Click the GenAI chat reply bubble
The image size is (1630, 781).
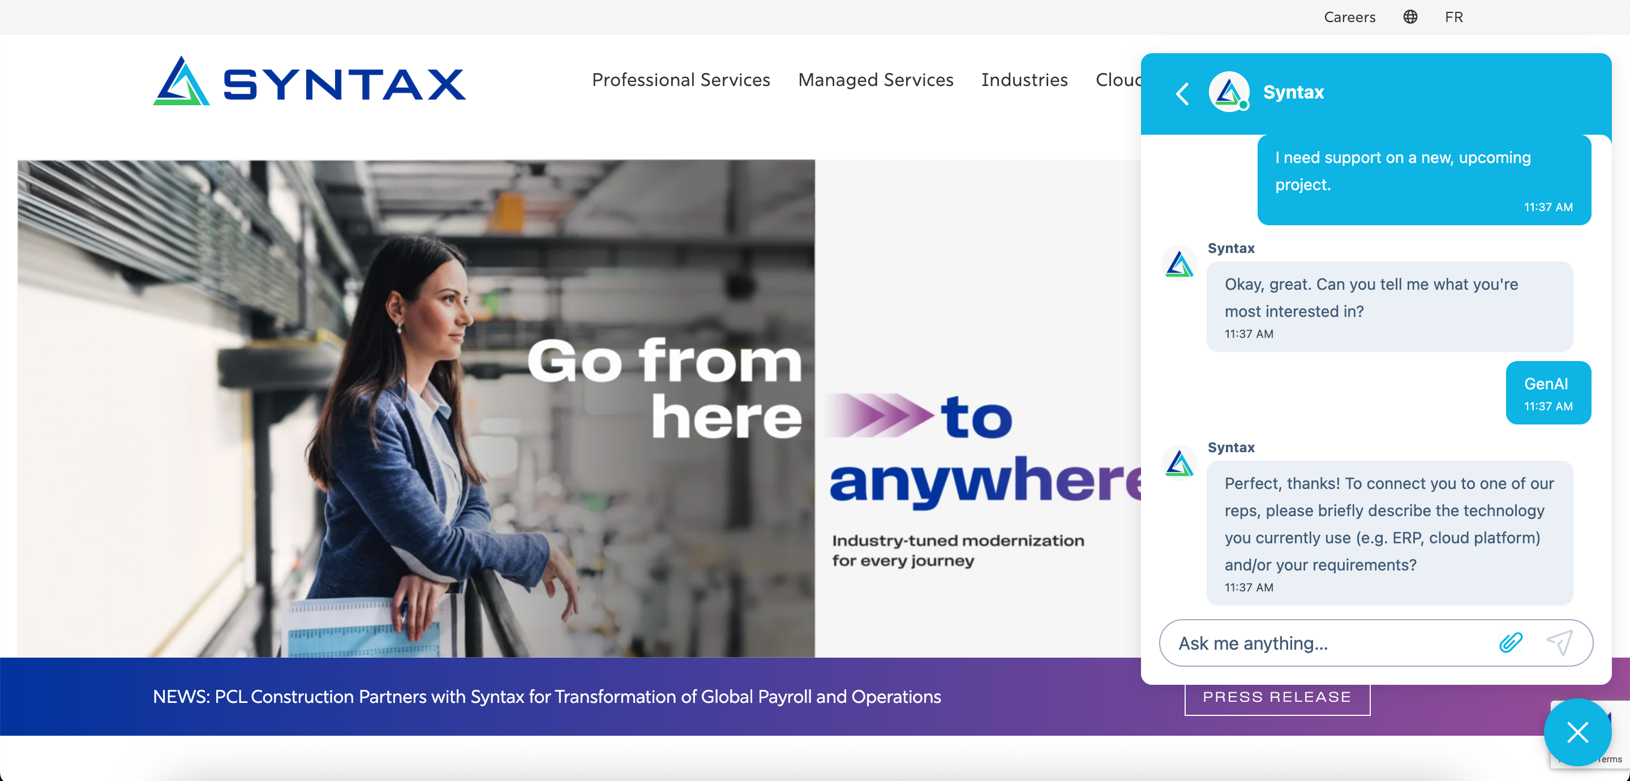1548,393
